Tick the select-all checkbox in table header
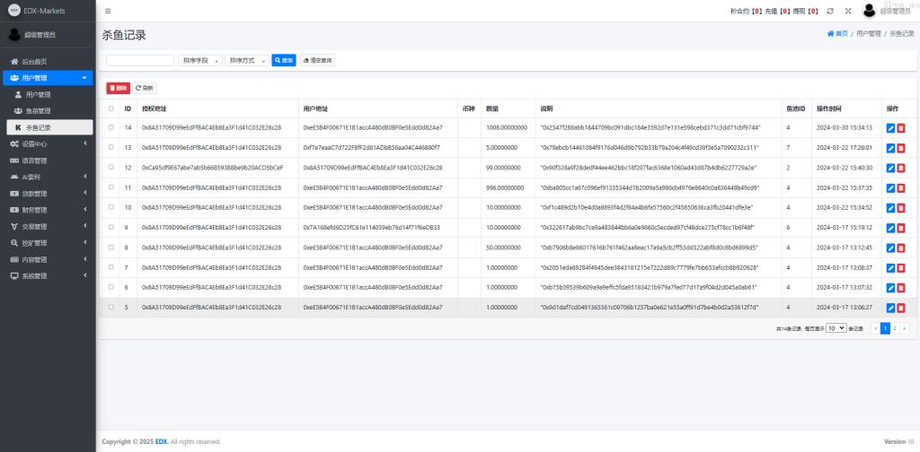 111,109
